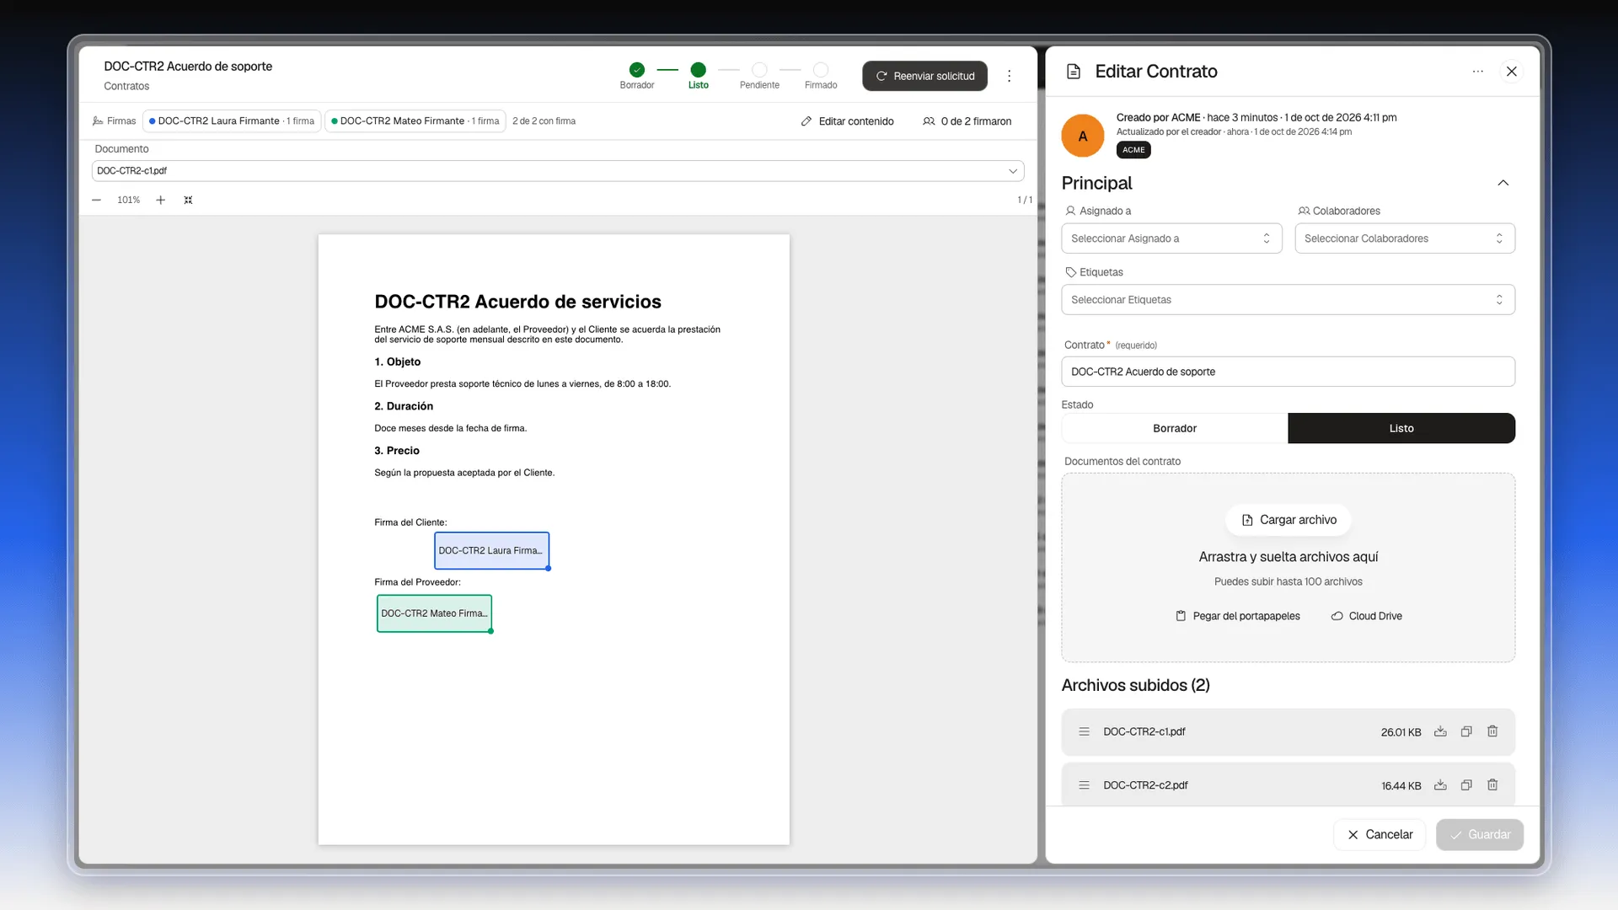This screenshot has height=910, width=1618.
Task: Open the three-dot menu beside Reenviar solicitud
Action: tap(1009, 76)
